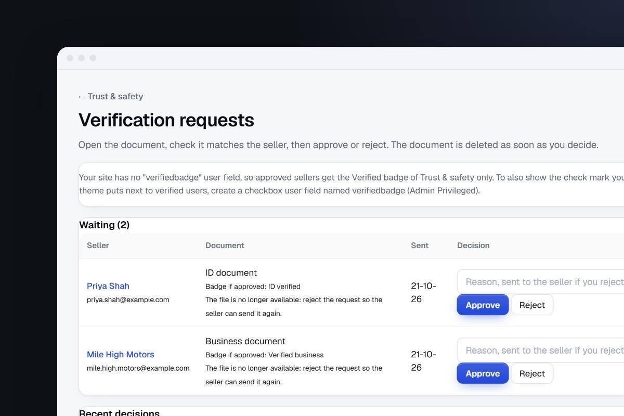Approve Priya Shah's ID document request
624x416 pixels.
point(483,305)
